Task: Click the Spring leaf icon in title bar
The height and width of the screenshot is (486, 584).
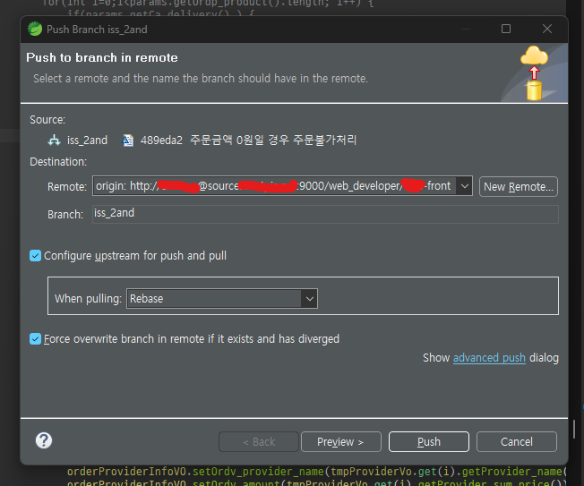Action: [35, 29]
